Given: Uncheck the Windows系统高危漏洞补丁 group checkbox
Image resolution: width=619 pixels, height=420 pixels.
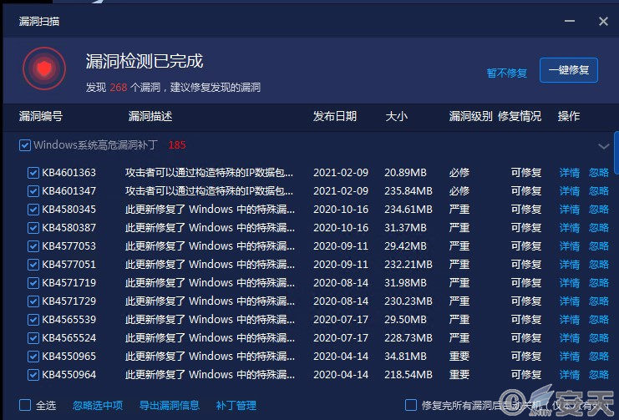Looking at the screenshot, I should (x=24, y=145).
